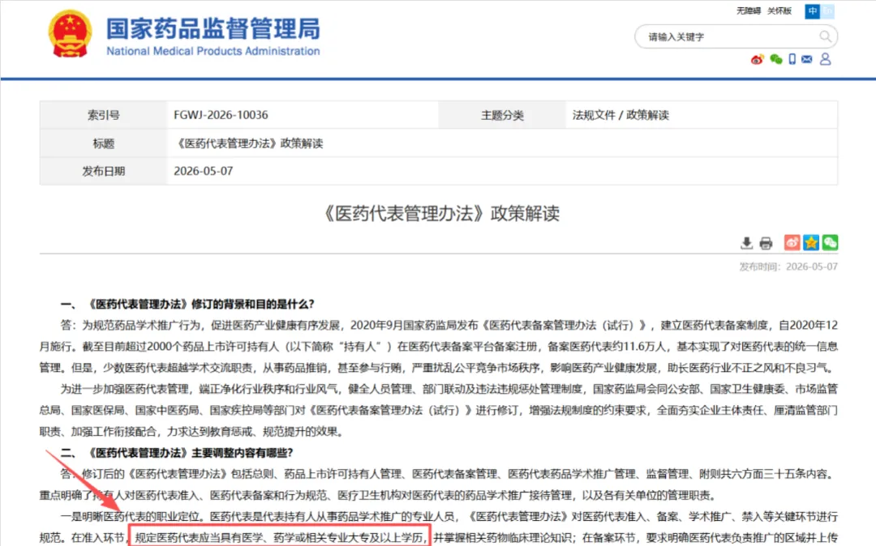Select index number FGWJ-2026-10036
Viewport: 876px width, 546px height.
[221, 115]
